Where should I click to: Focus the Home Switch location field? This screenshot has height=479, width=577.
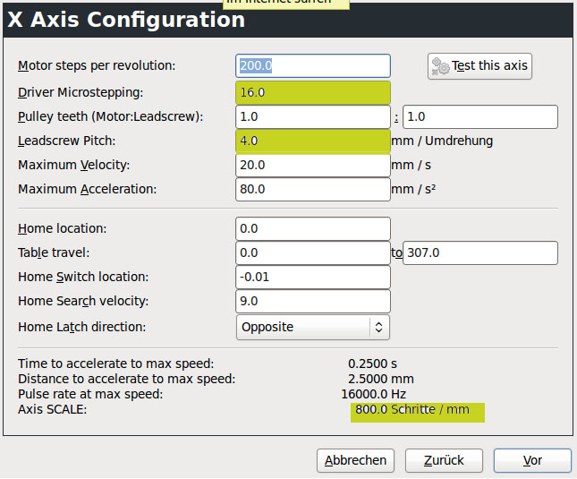(x=313, y=278)
